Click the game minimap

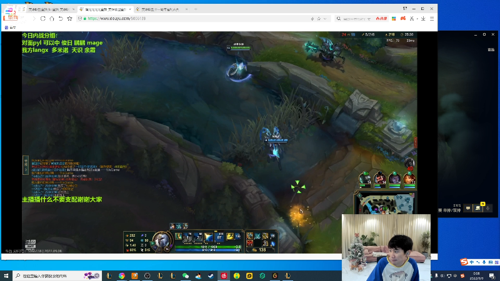(385, 204)
